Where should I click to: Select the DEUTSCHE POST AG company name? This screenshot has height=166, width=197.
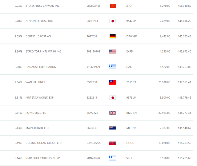click(x=38, y=36)
